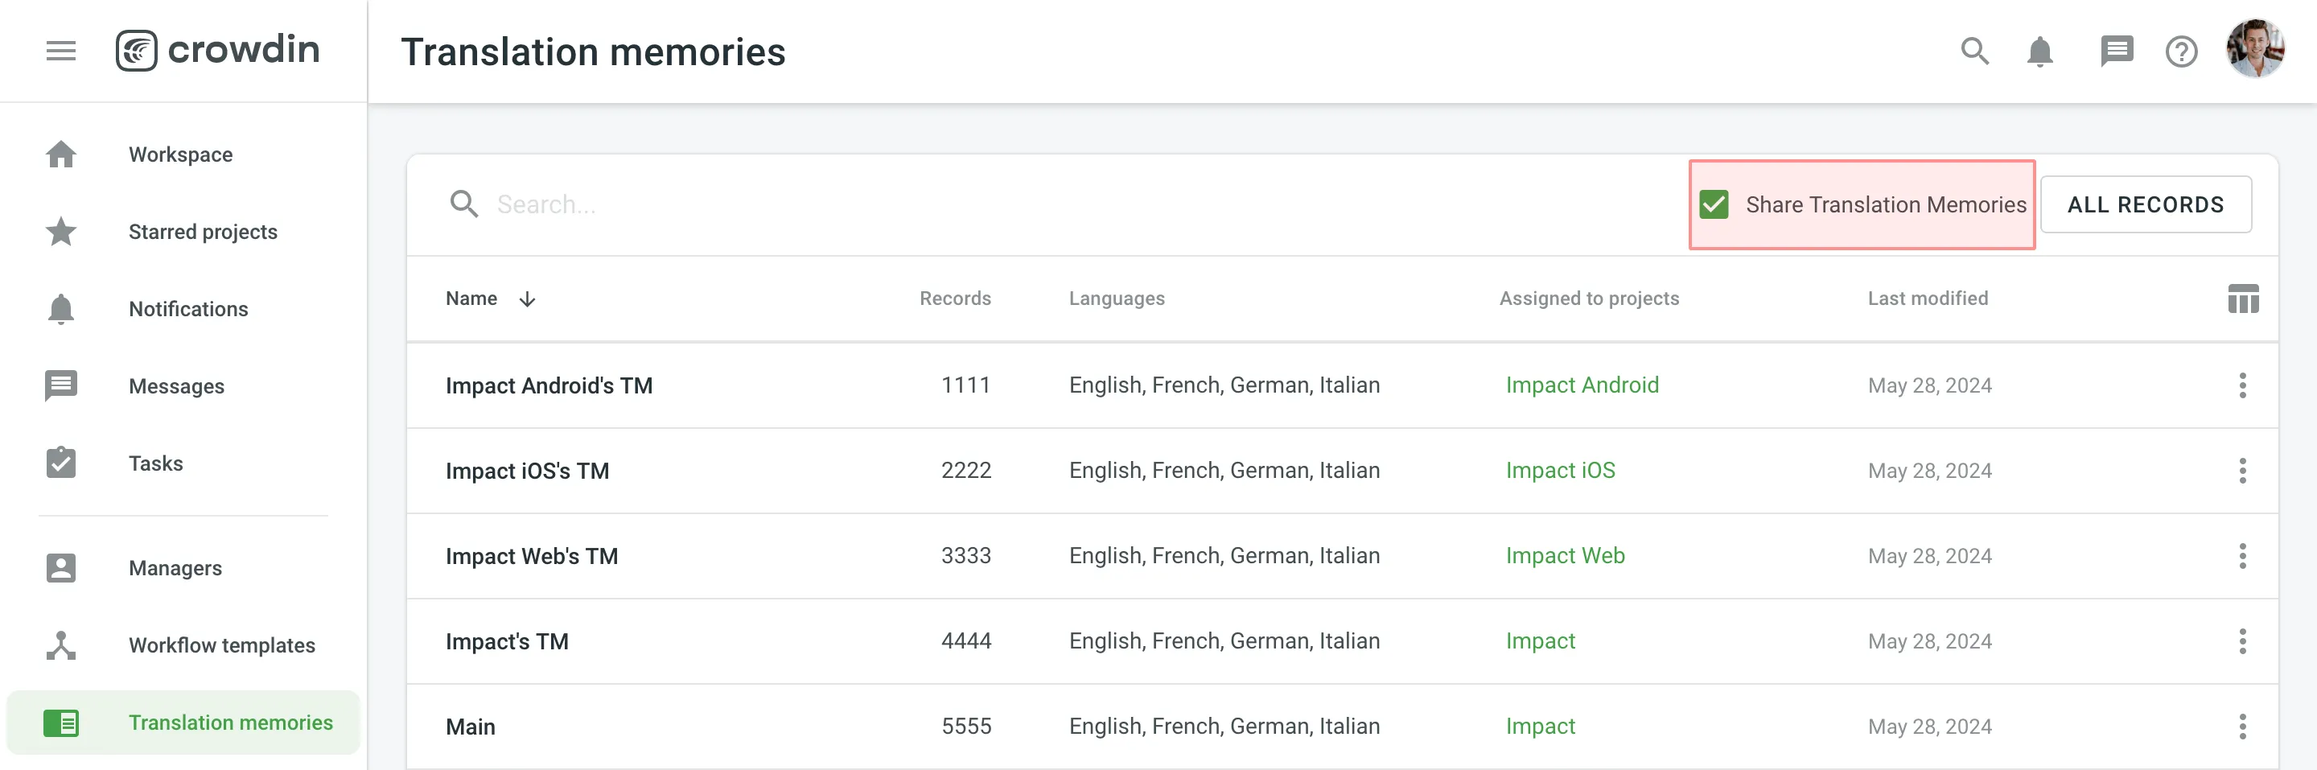Click the 4444 records value
The width and height of the screenshot is (2317, 770).
(965, 641)
